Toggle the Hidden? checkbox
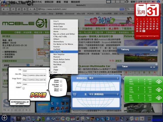 (x=24, y=88)
